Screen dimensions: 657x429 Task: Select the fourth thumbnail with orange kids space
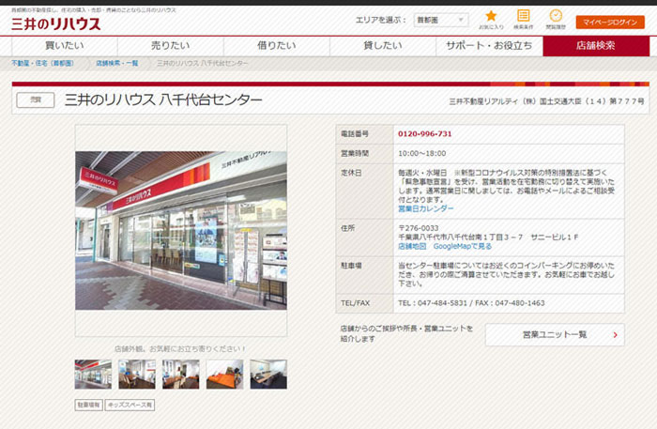tap(224, 375)
